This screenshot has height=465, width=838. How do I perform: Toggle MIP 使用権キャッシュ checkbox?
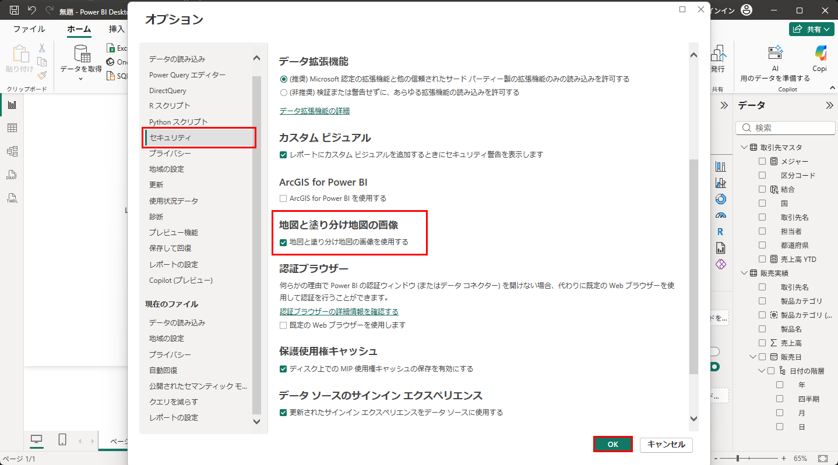[x=283, y=369]
